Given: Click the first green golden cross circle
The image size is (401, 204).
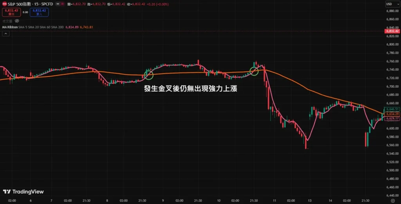Looking at the screenshot, I should (149, 74).
